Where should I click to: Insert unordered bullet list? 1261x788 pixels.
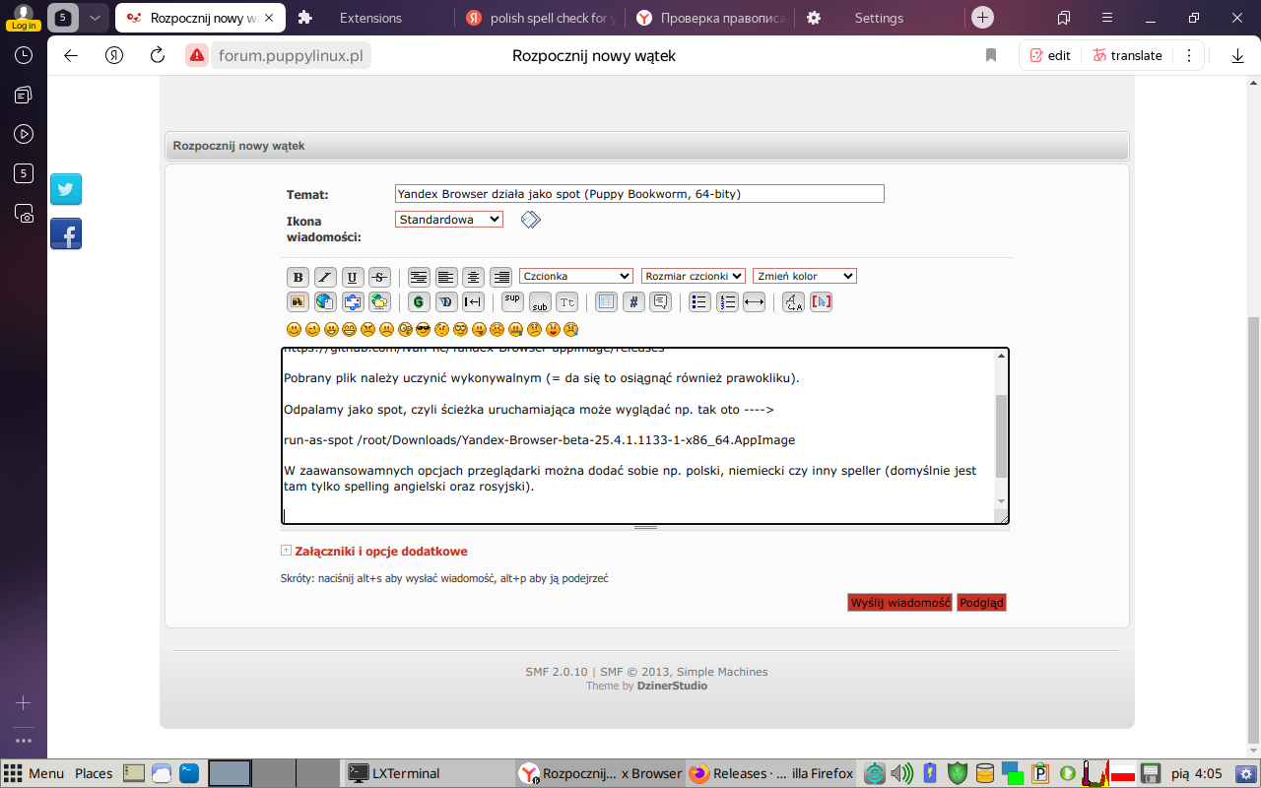click(x=699, y=302)
